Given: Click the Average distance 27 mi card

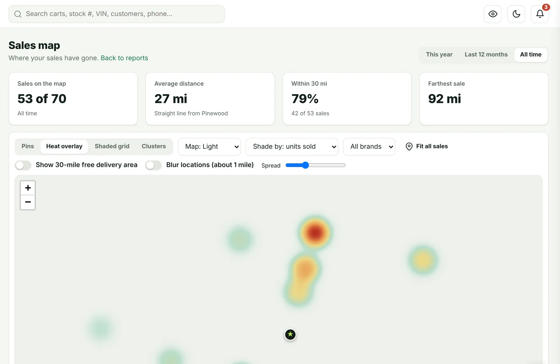Looking at the screenshot, I should [210, 99].
